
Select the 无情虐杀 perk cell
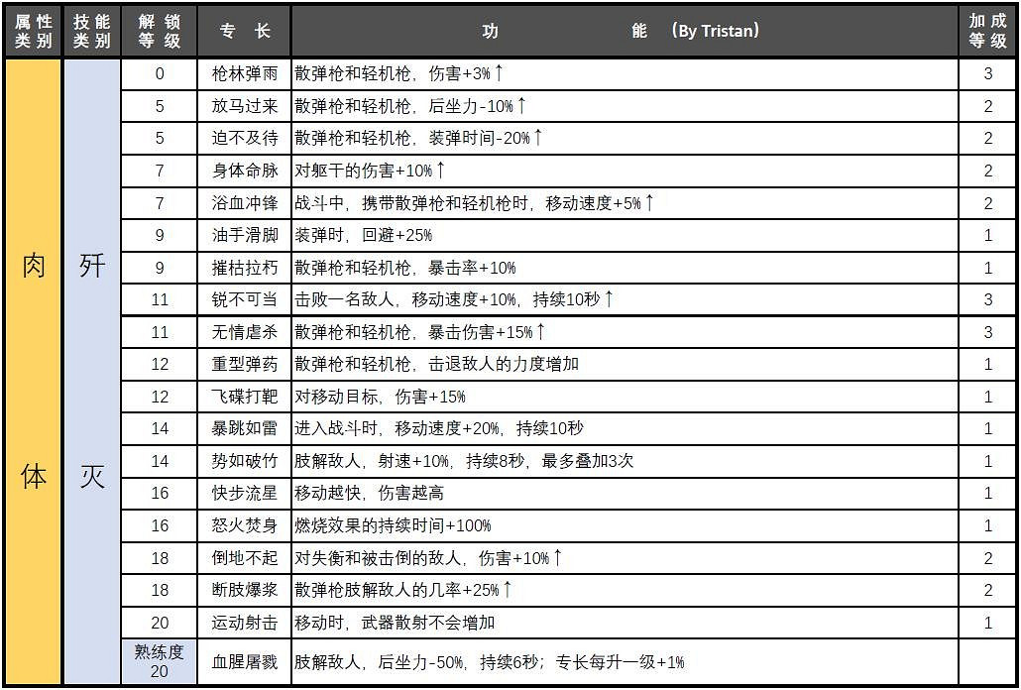tap(243, 332)
